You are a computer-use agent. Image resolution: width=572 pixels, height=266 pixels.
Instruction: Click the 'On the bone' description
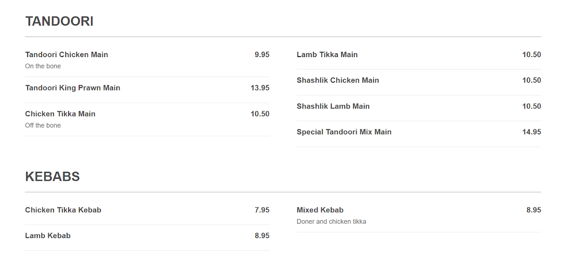(x=43, y=66)
